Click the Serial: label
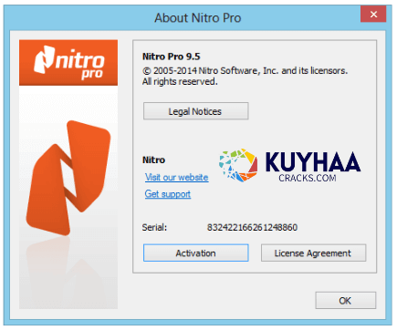This screenshot has height=330, width=397. coord(154,227)
